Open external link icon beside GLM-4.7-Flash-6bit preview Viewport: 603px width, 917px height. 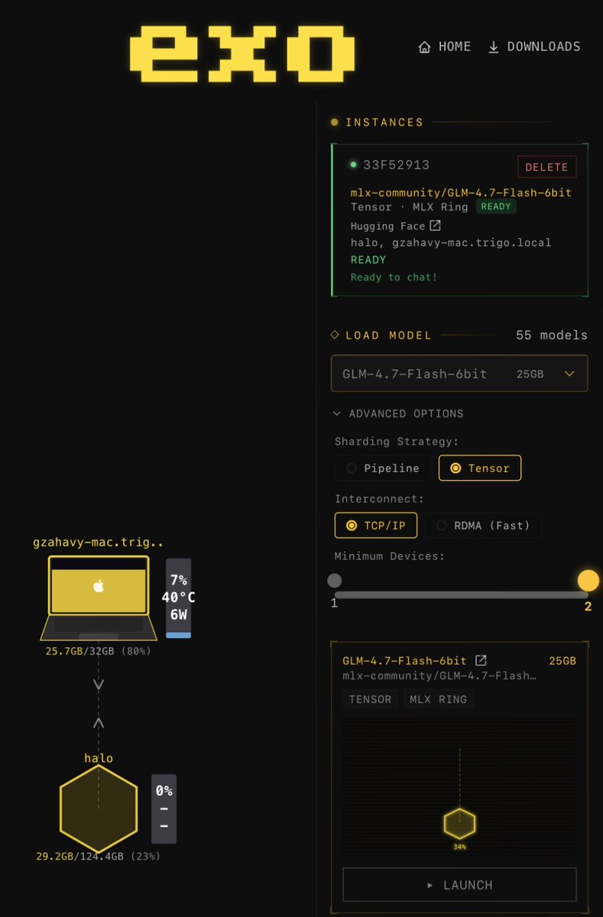(x=481, y=660)
